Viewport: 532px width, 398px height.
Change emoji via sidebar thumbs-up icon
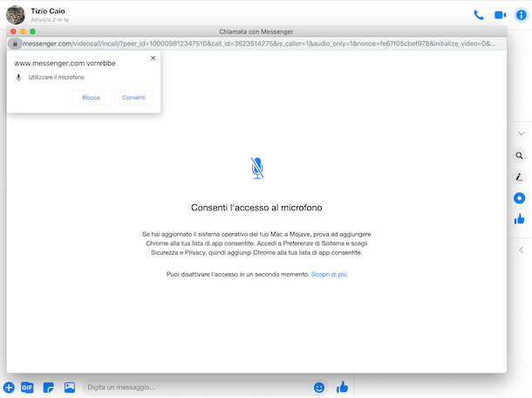tap(519, 219)
